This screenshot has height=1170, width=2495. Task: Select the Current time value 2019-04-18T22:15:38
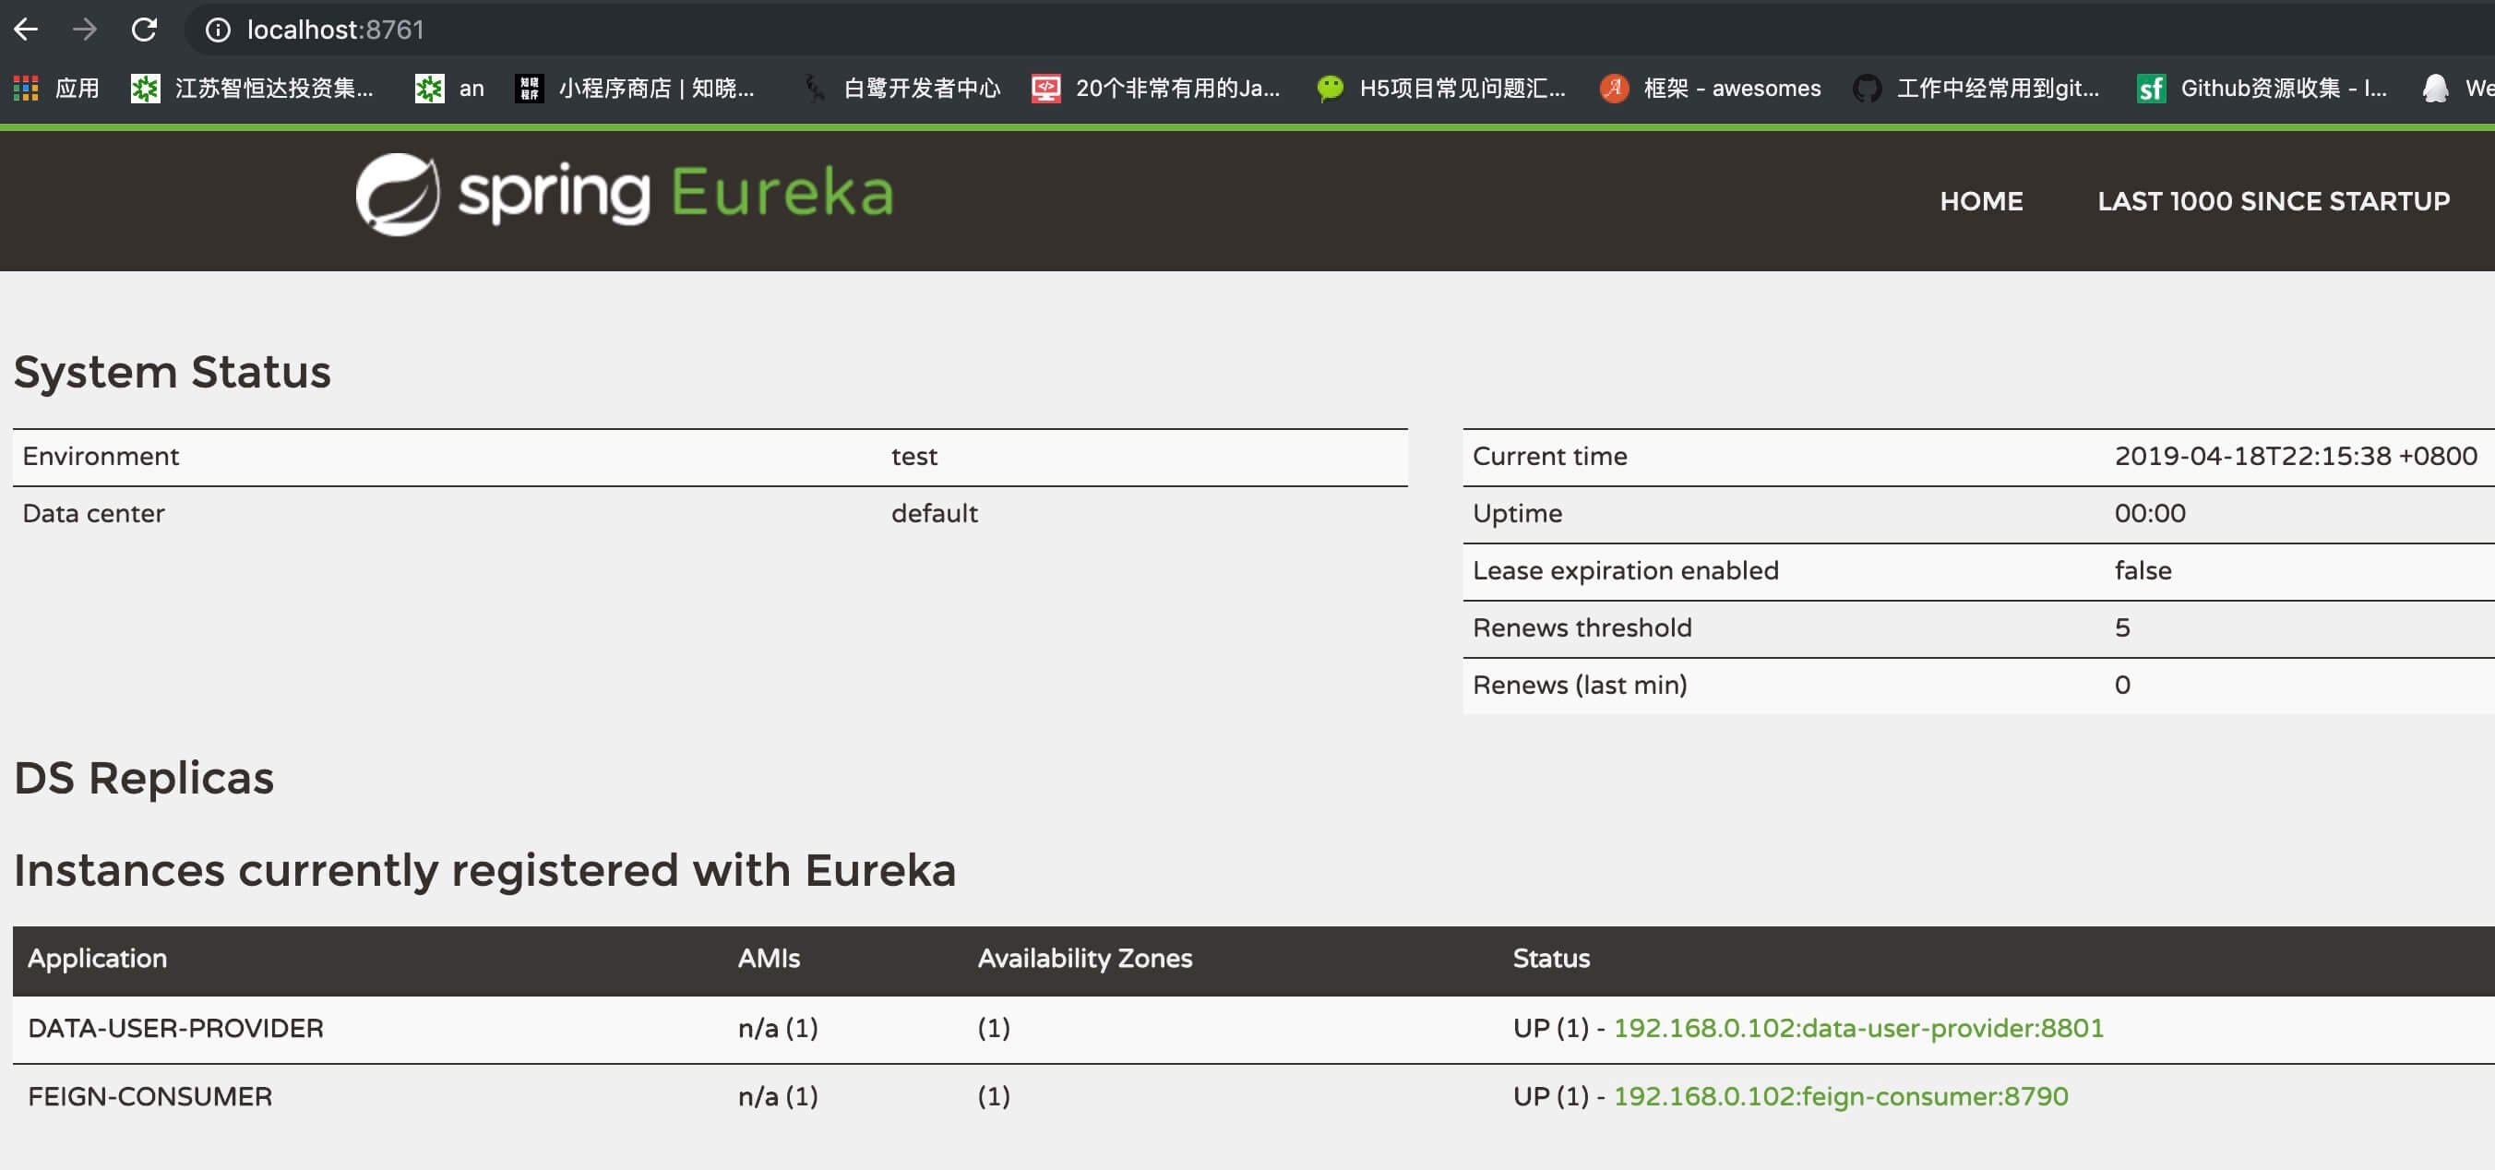click(2296, 456)
